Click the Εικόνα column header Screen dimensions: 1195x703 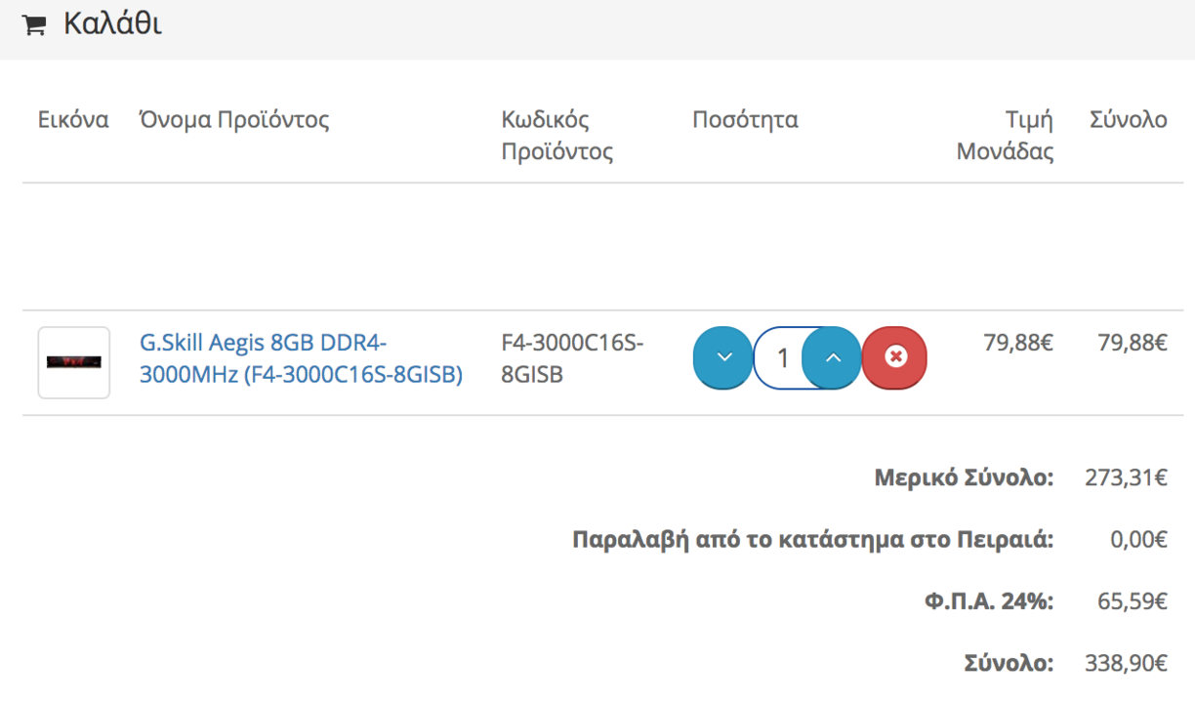(73, 120)
